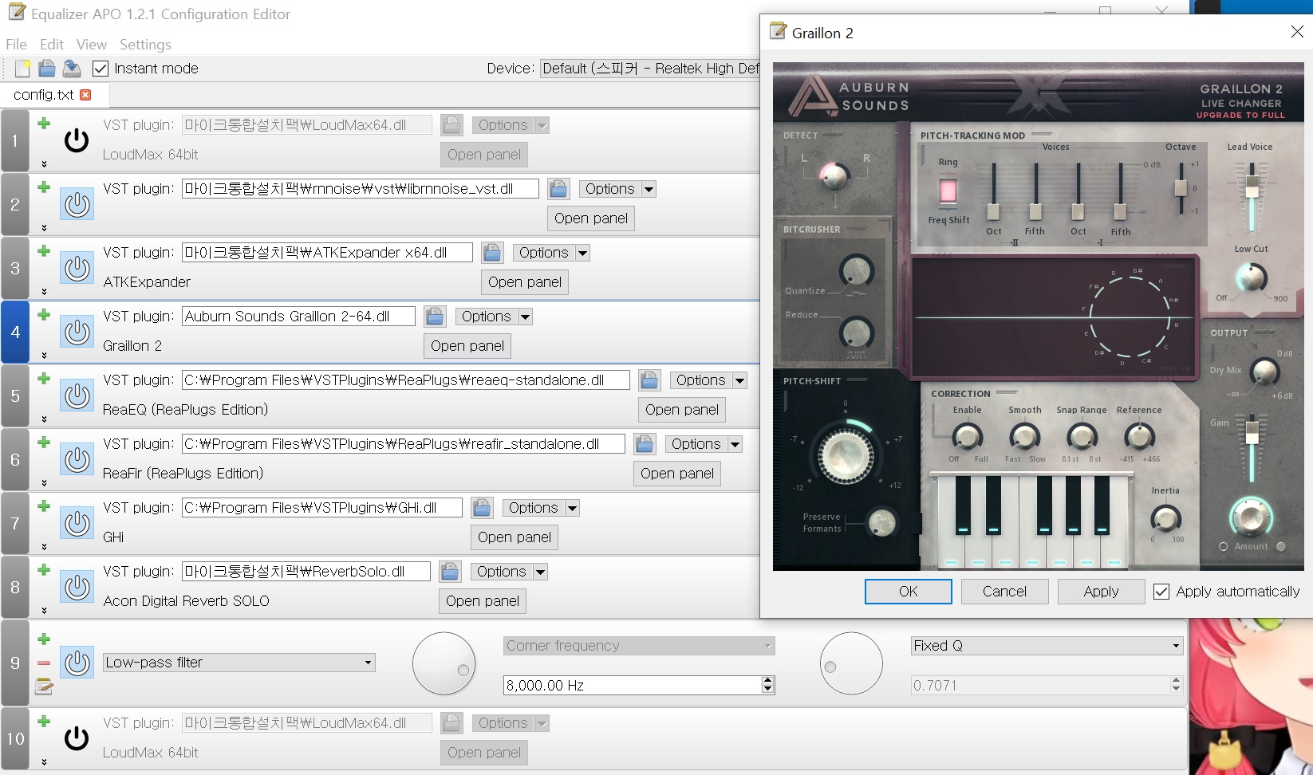
Task: Browse file for ATKExpander plugin path
Action: pos(492,253)
